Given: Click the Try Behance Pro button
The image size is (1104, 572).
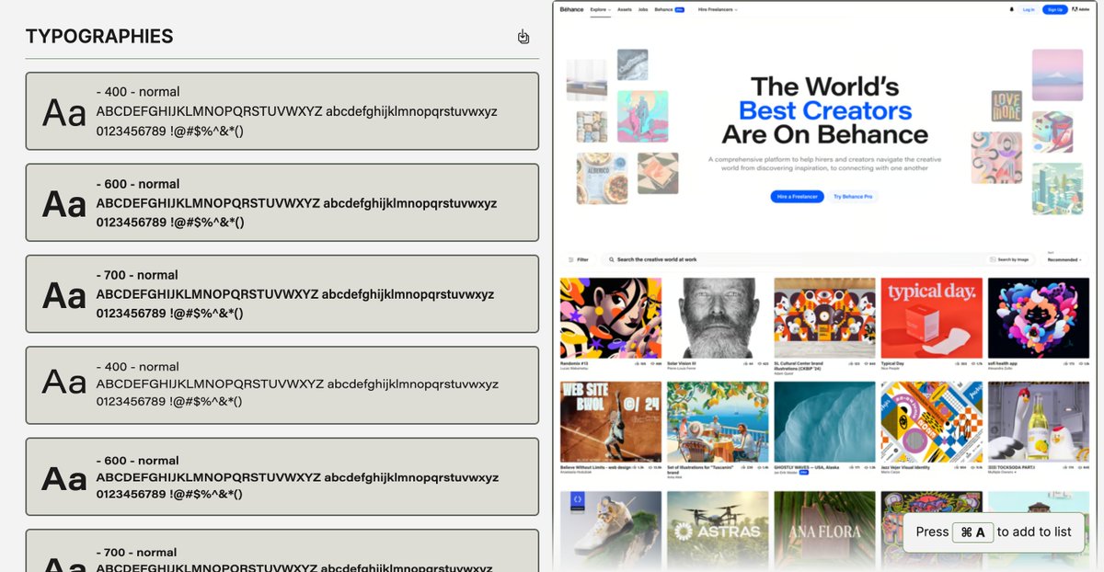Looking at the screenshot, I should (853, 197).
